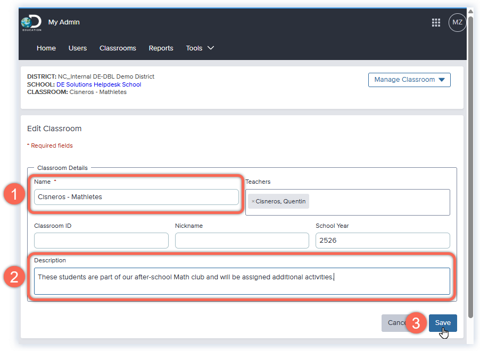The image size is (480, 351).
Task: Select the School Year value 2526
Action: pos(382,240)
